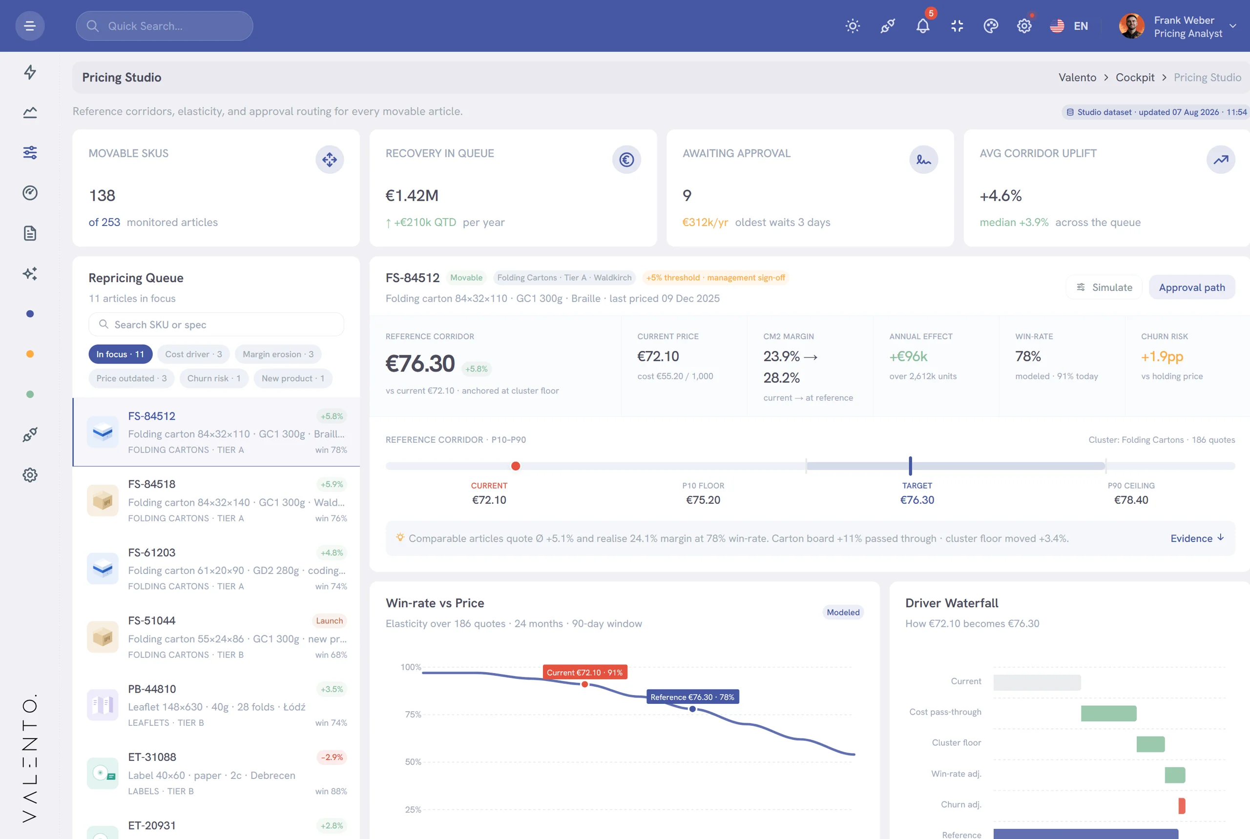
Task: Open sidebar sparkles icon
Action: click(30, 273)
